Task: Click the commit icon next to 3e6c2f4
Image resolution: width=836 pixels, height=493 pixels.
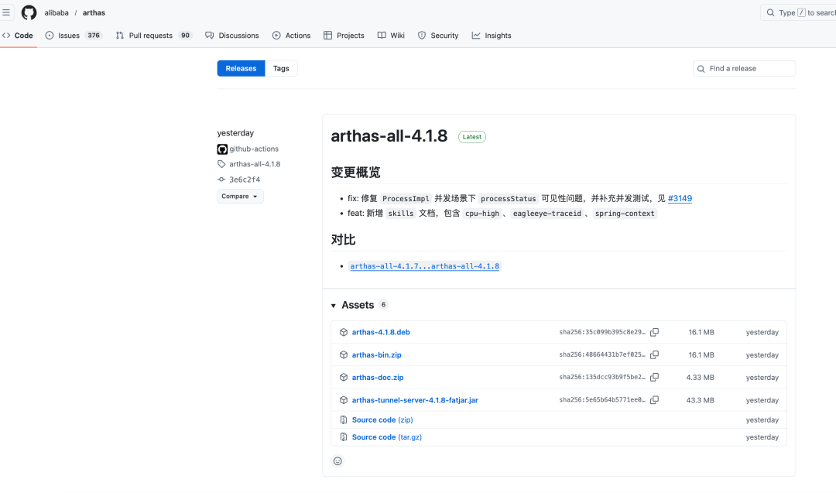Action: [x=221, y=180]
